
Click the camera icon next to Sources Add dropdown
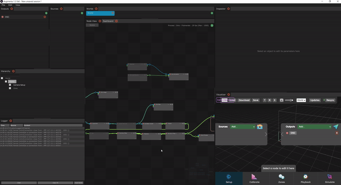(x=260, y=127)
